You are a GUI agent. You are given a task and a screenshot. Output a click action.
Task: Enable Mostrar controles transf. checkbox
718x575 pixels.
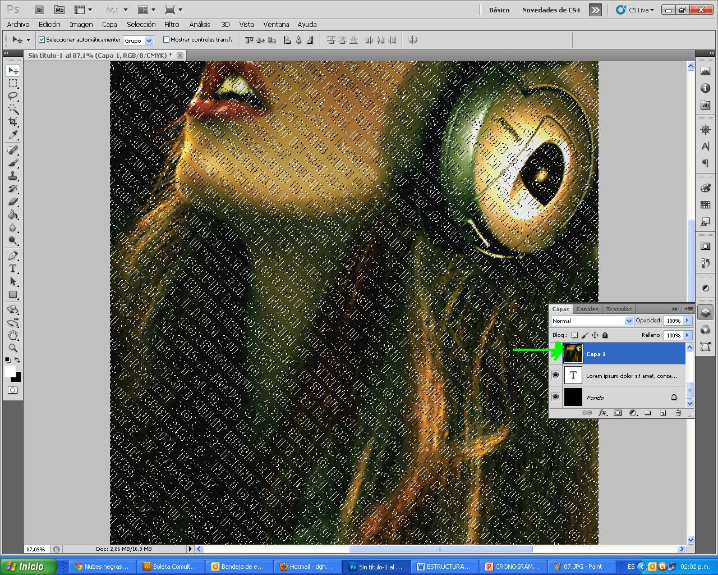(166, 40)
